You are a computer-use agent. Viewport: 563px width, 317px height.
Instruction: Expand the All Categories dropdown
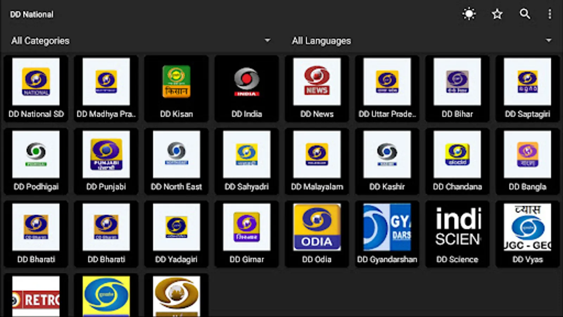coord(141,41)
